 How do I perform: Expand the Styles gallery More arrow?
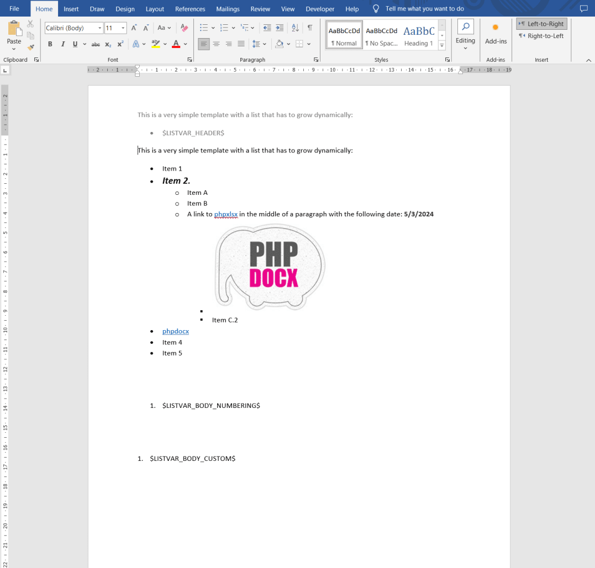442,45
